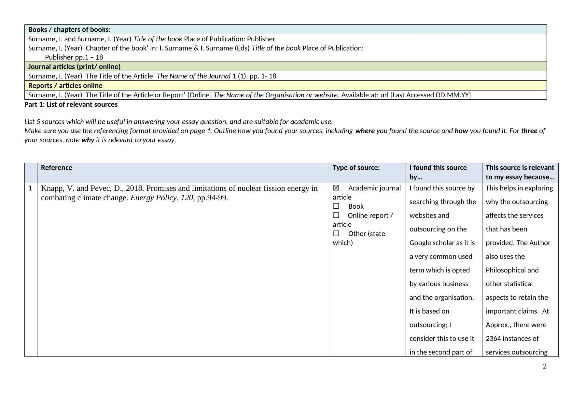Check the Academic journal article checkbox
This screenshot has width=571, height=404.
coord(336,188)
